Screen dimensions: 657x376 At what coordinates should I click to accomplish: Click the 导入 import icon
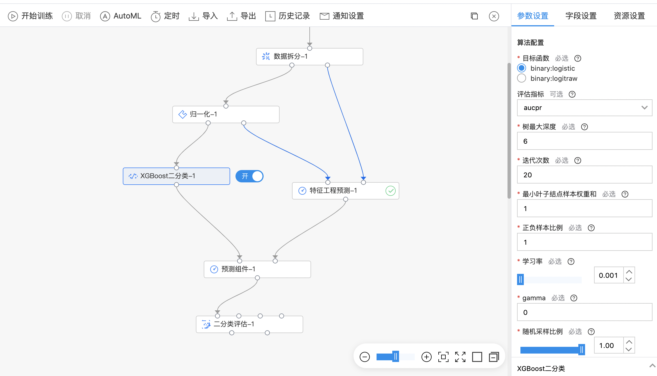coord(194,16)
